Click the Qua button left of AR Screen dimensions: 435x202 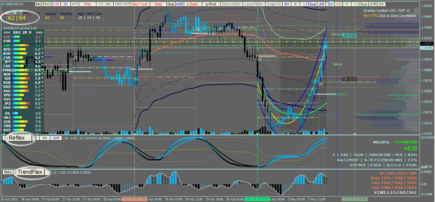click(313, 4)
